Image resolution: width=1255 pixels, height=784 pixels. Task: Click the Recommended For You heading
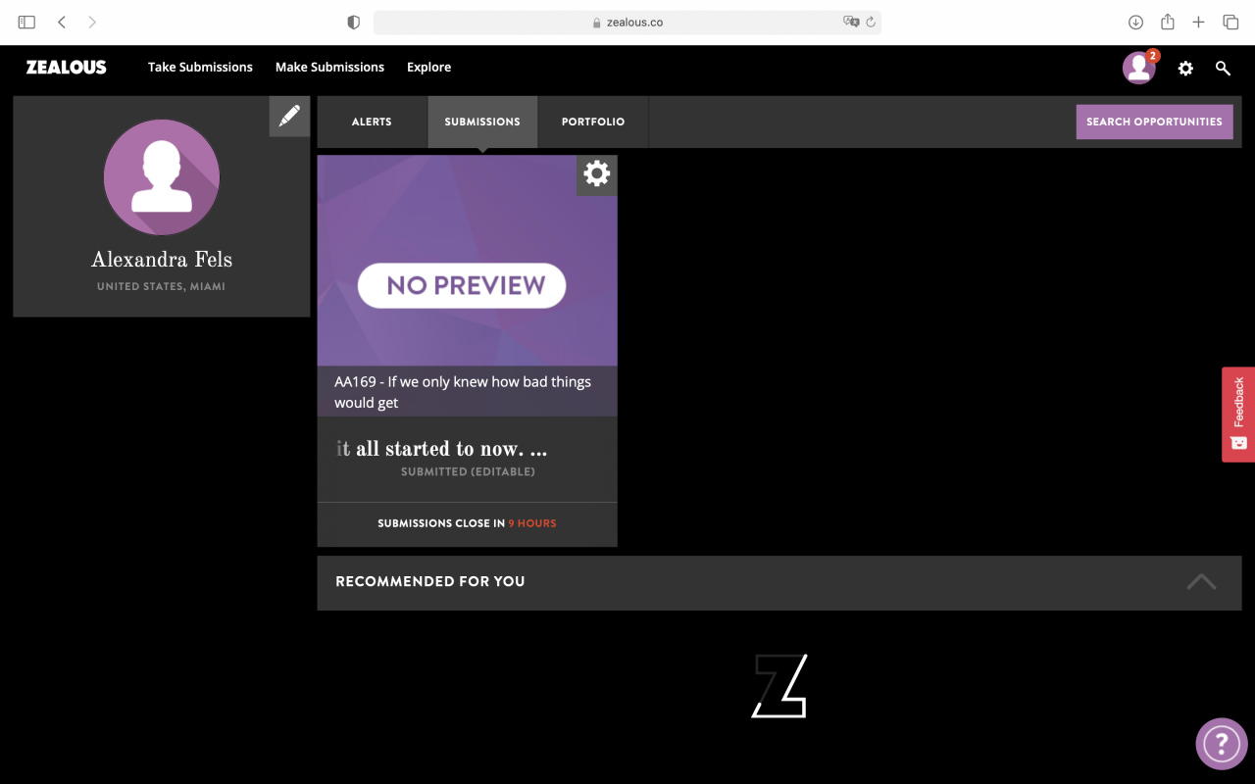(430, 581)
